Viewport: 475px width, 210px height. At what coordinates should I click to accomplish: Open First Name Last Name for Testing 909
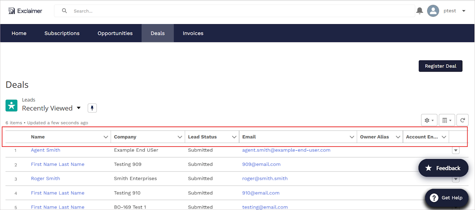(x=58, y=164)
